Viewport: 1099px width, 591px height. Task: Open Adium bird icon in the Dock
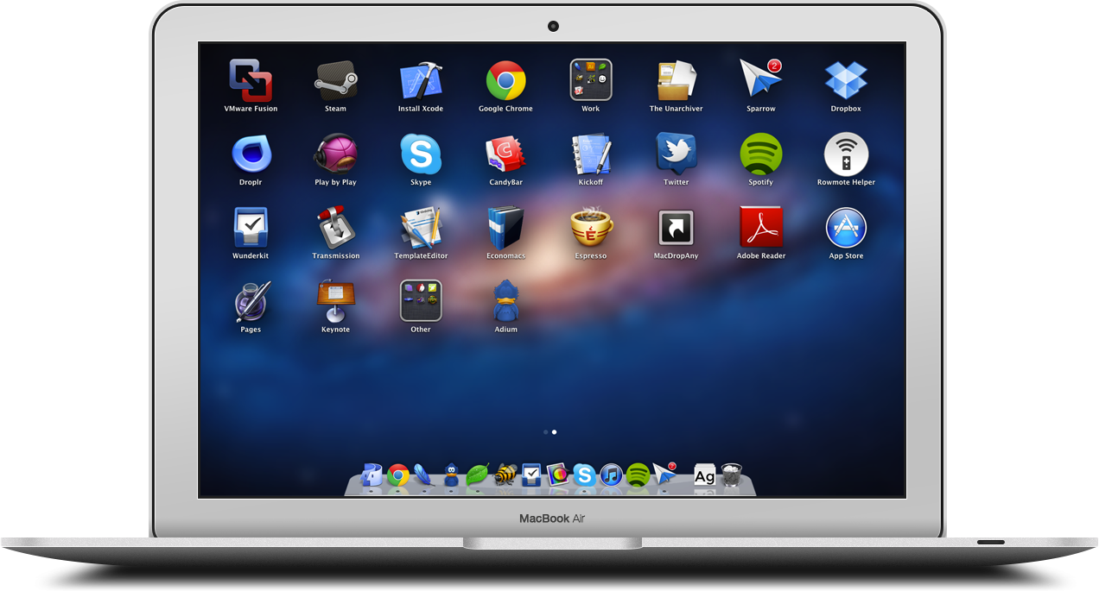[451, 475]
